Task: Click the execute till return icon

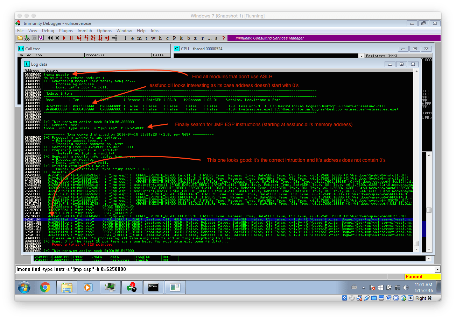Action: [x=107, y=38]
